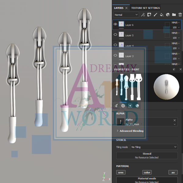
Task: Expand the Advanced Blending section
Action: [x=130, y=131]
